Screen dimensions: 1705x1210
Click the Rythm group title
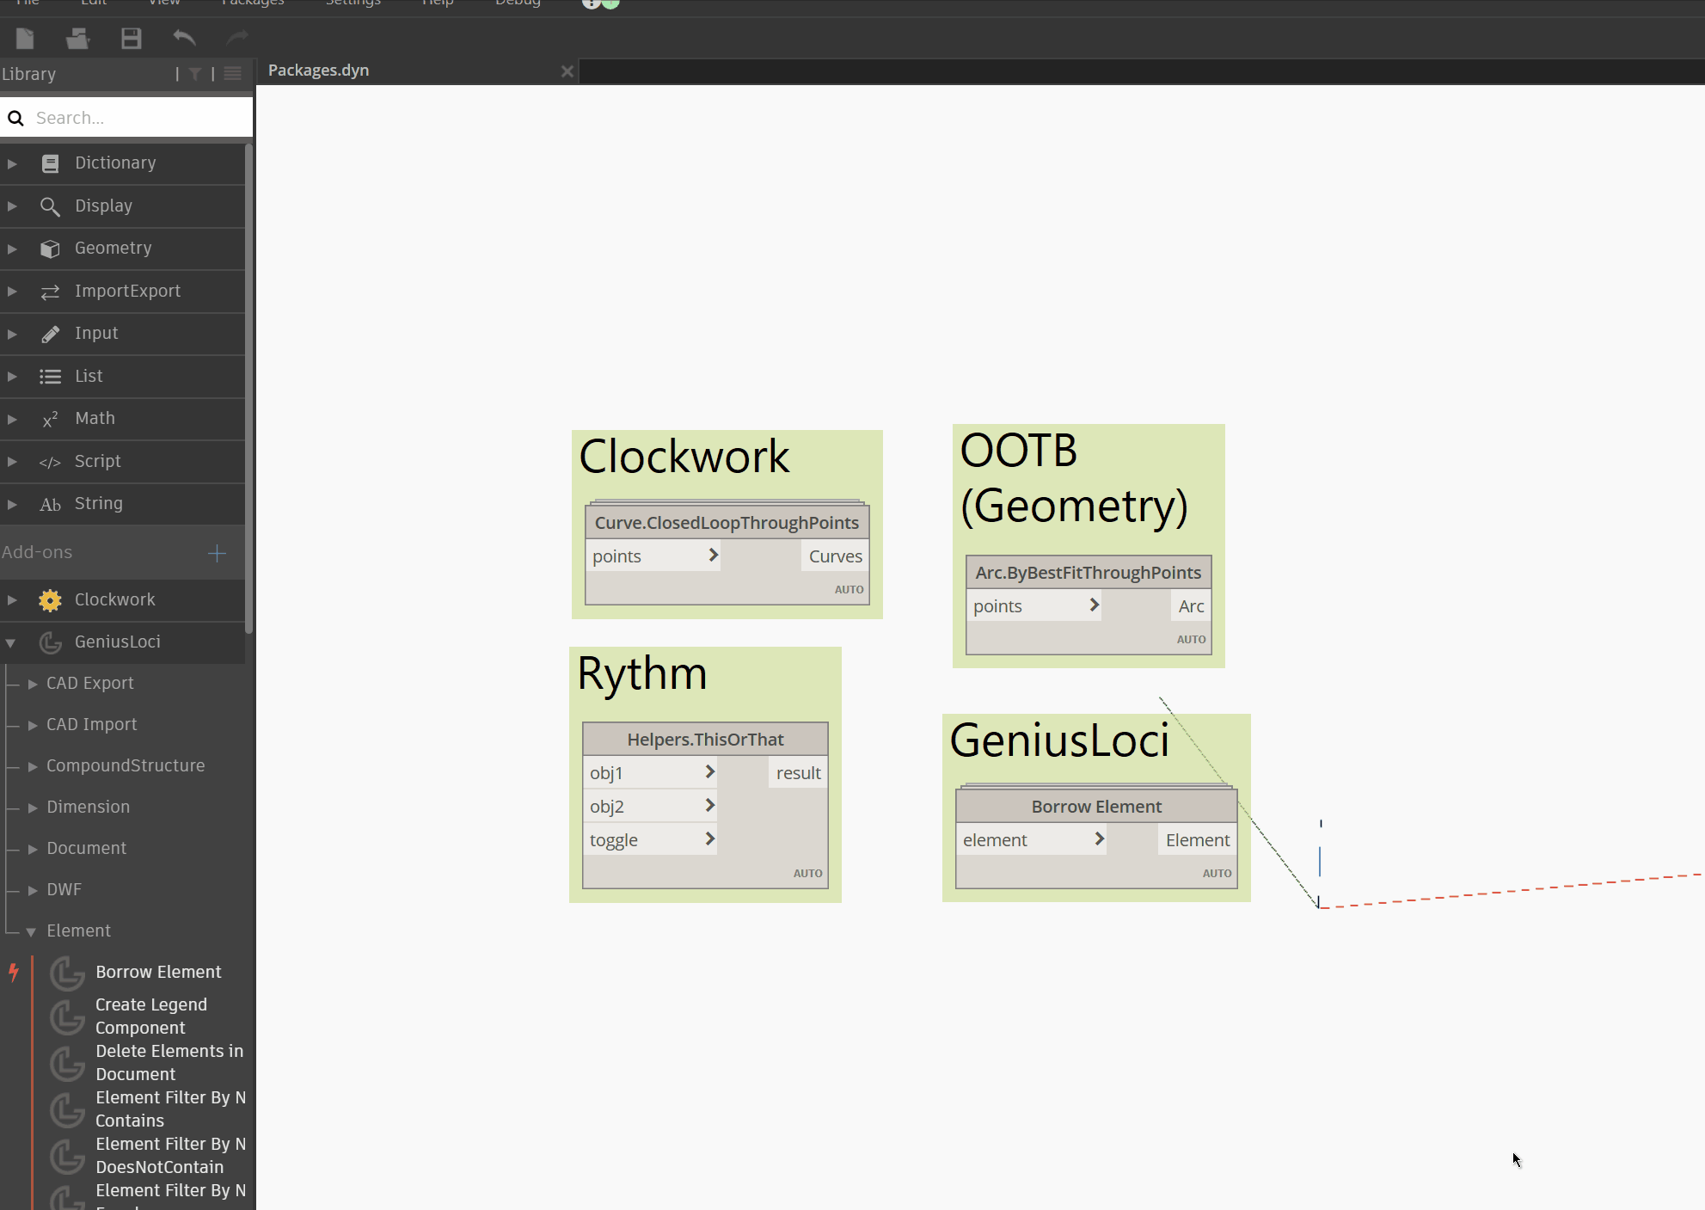coord(642,673)
